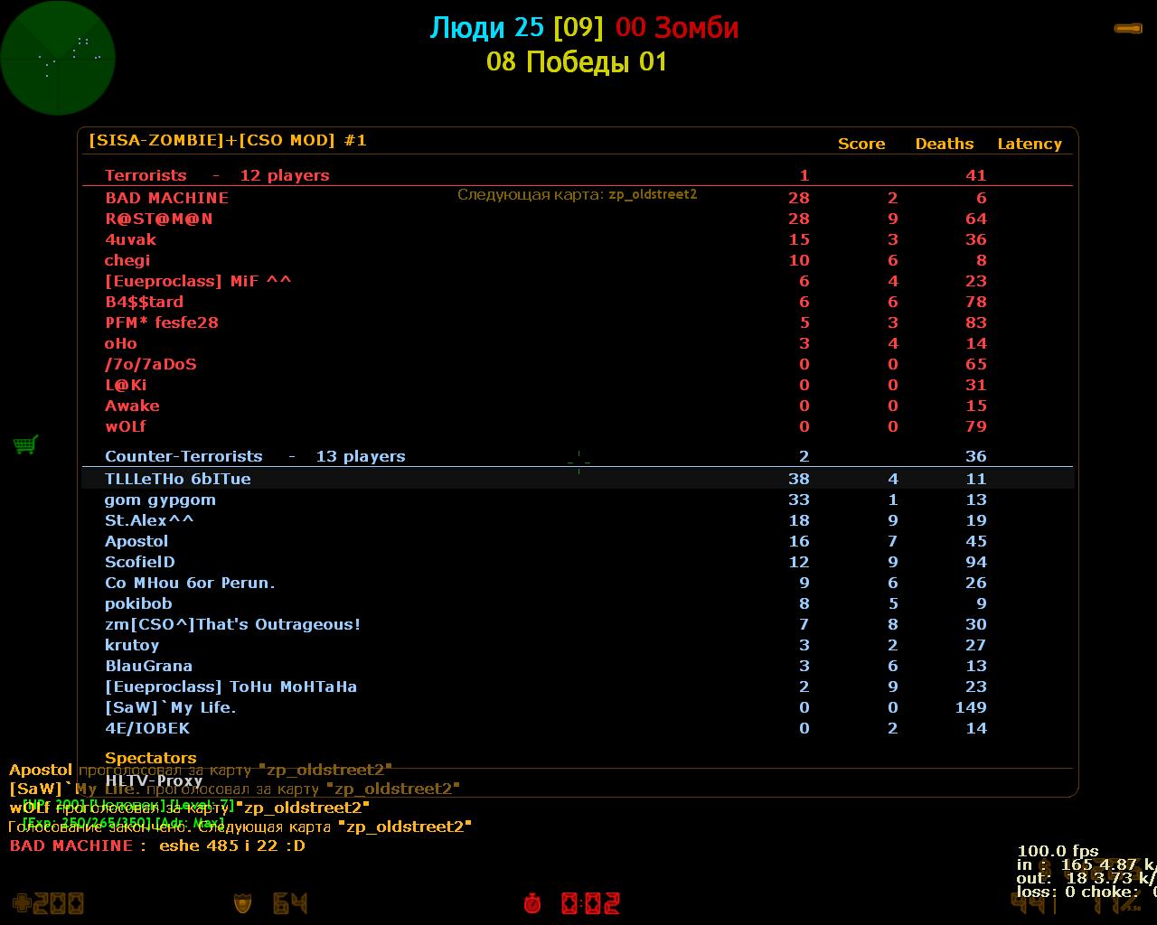This screenshot has width=1157, height=925.
Task: Select player BAD MACHINE in scoreboard
Action: pyautogui.click(x=166, y=198)
